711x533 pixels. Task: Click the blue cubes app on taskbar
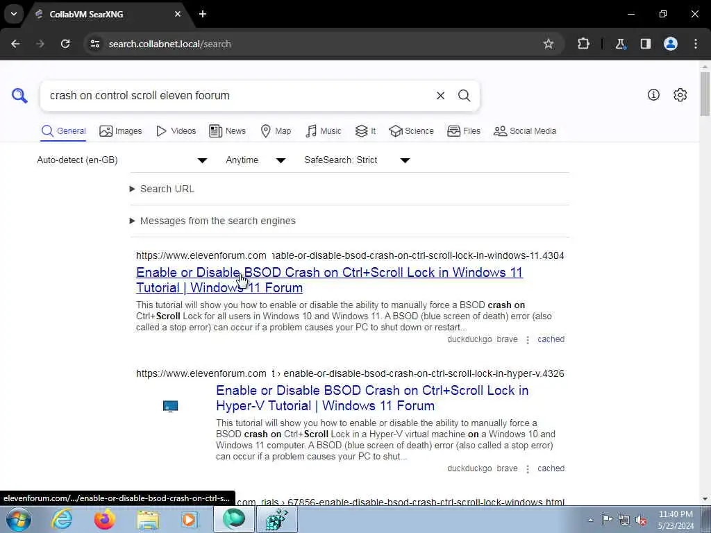point(277,519)
